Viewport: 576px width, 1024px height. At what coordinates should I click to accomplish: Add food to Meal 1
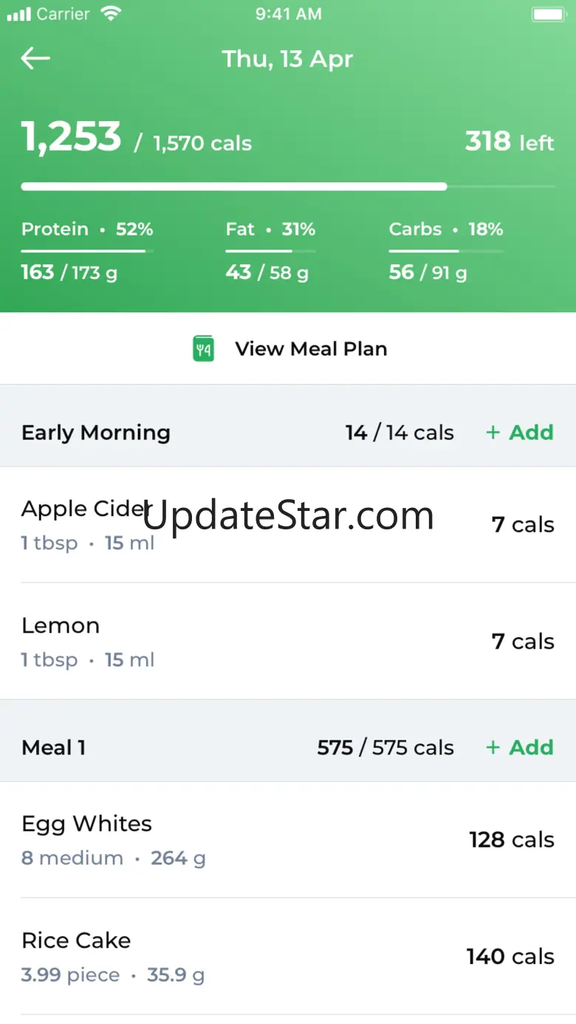[520, 747]
